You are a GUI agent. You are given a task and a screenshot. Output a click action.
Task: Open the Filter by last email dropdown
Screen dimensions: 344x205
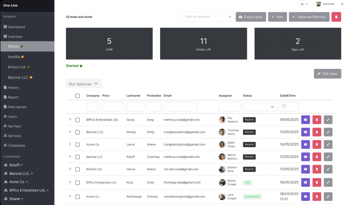coord(209,17)
